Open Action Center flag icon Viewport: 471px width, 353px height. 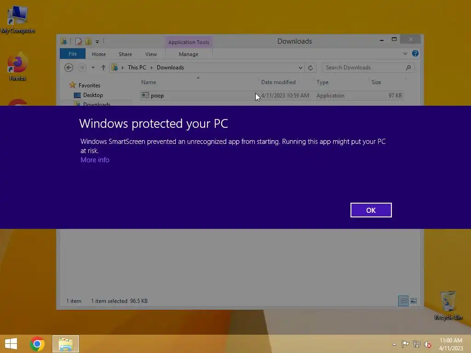pyautogui.click(x=406, y=344)
